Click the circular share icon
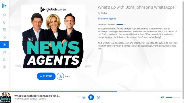The height and width of the screenshot is (103, 184). pos(60,76)
